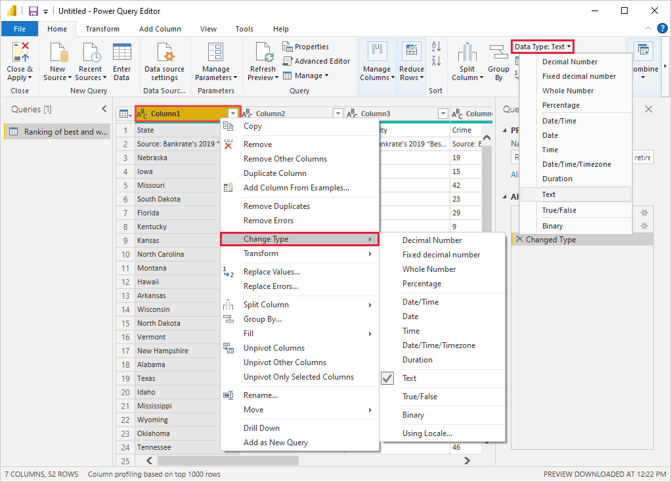The height and width of the screenshot is (482, 671).
Task: Click the Sort Ascending icon
Action: [436, 47]
